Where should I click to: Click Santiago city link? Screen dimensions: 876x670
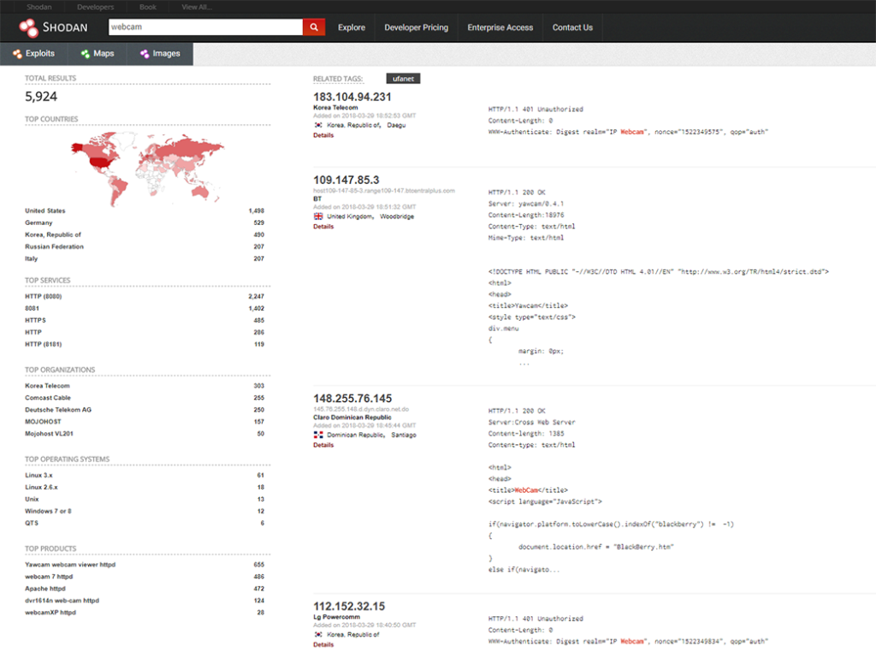[x=404, y=435]
